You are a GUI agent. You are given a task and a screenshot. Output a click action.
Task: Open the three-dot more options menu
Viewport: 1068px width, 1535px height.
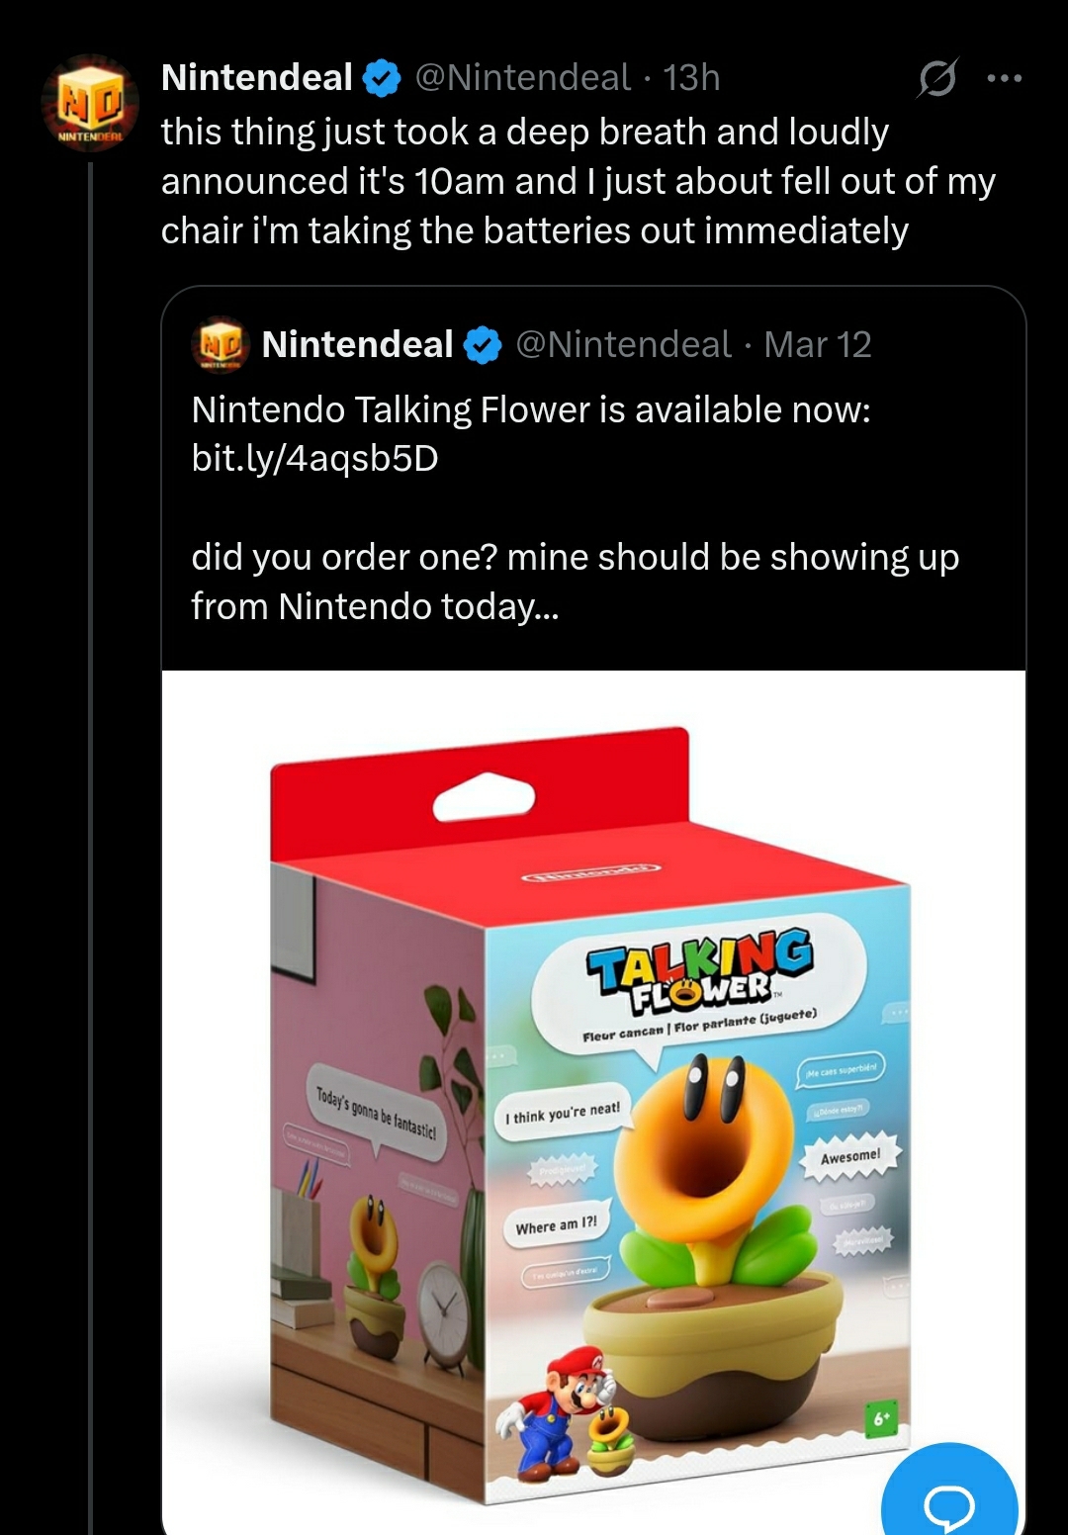pyautogui.click(x=1005, y=78)
